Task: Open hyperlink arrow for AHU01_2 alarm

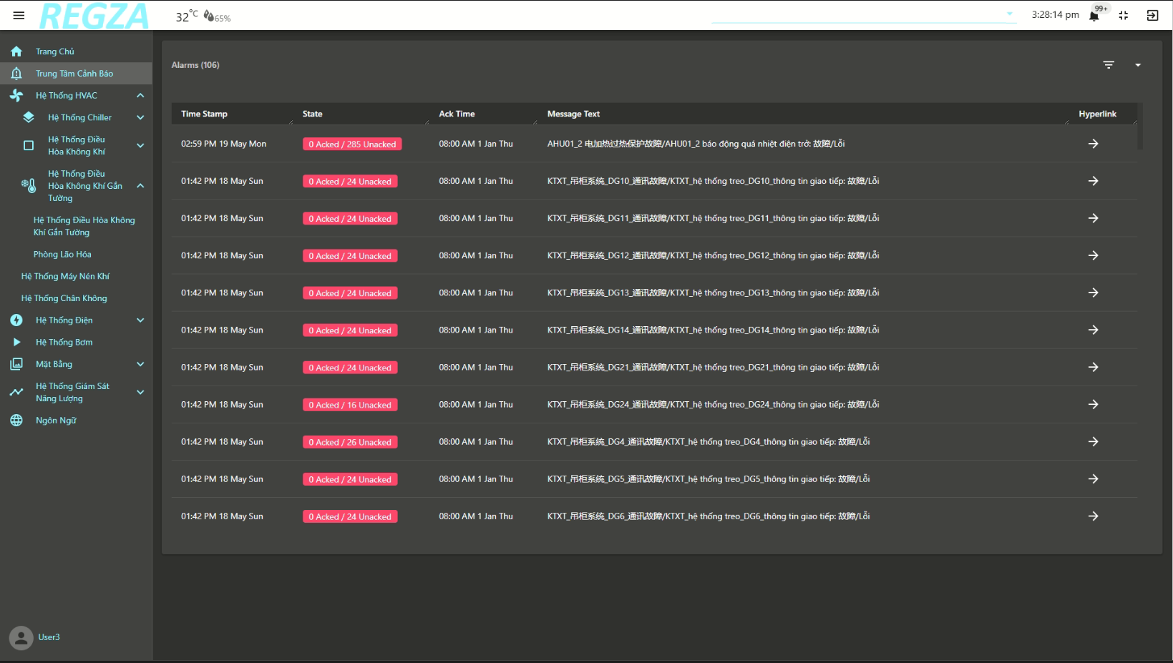Action: point(1093,144)
